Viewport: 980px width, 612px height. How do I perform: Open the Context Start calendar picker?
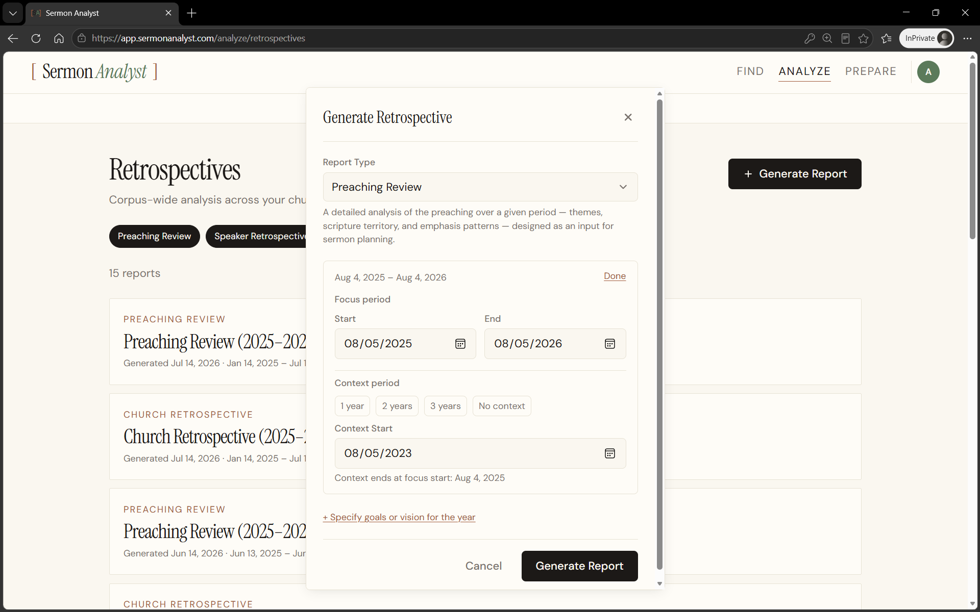click(x=609, y=453)
